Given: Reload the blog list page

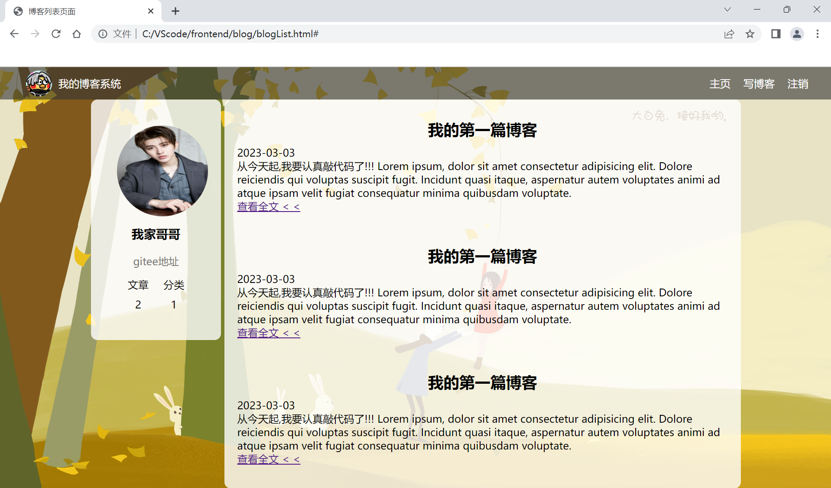Looking at the screenshot, I should pos(56,34).
